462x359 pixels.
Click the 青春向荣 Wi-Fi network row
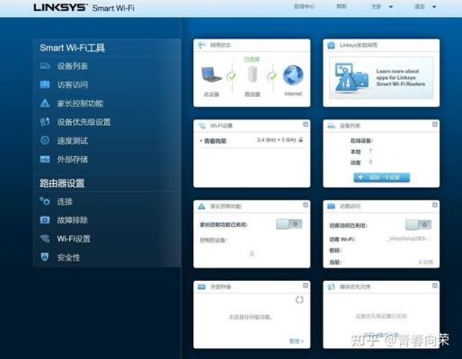coord(252,140)
